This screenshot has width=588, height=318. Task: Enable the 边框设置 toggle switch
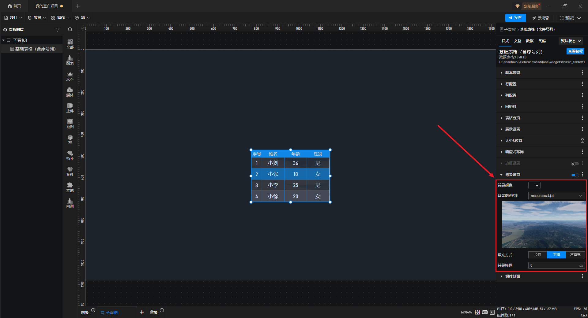tap(575, 164)
